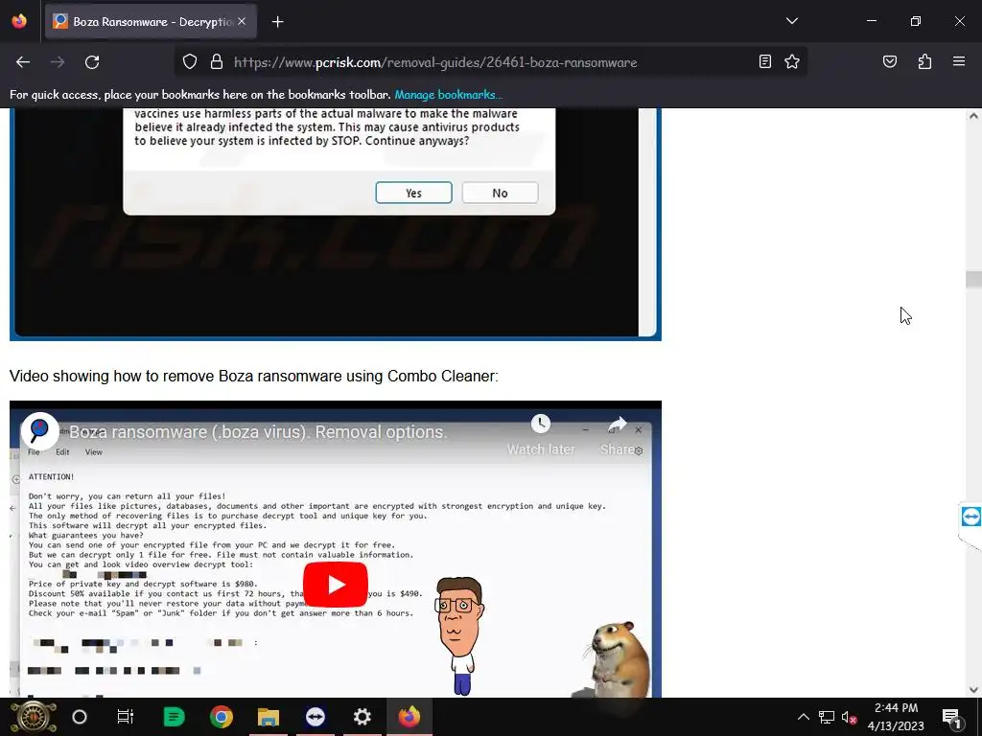
Task: Open the clock and calendar
Action: point(897,717)
